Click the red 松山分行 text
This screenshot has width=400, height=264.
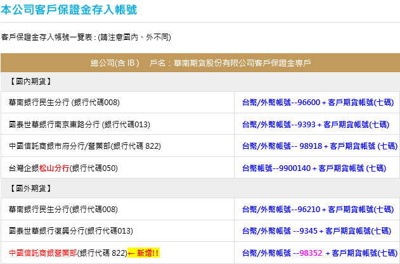[x=54, y=168]
